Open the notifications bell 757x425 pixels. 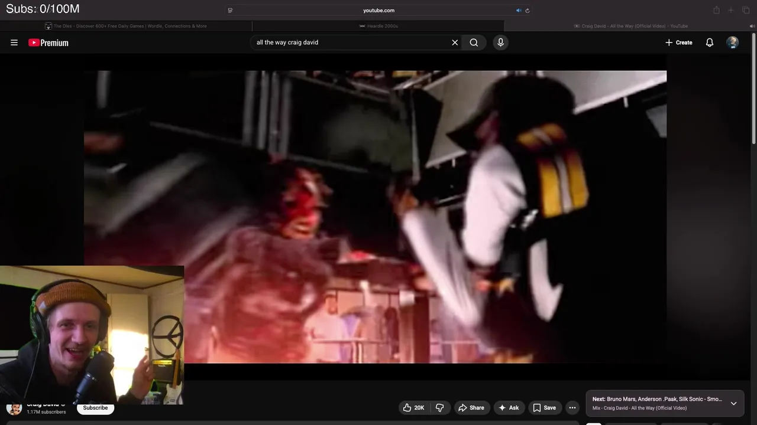[710, 42]
